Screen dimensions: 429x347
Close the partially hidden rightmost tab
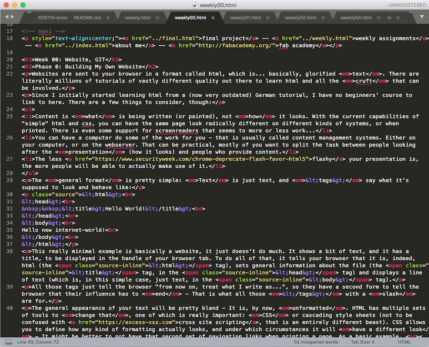[x=398, y=18]
